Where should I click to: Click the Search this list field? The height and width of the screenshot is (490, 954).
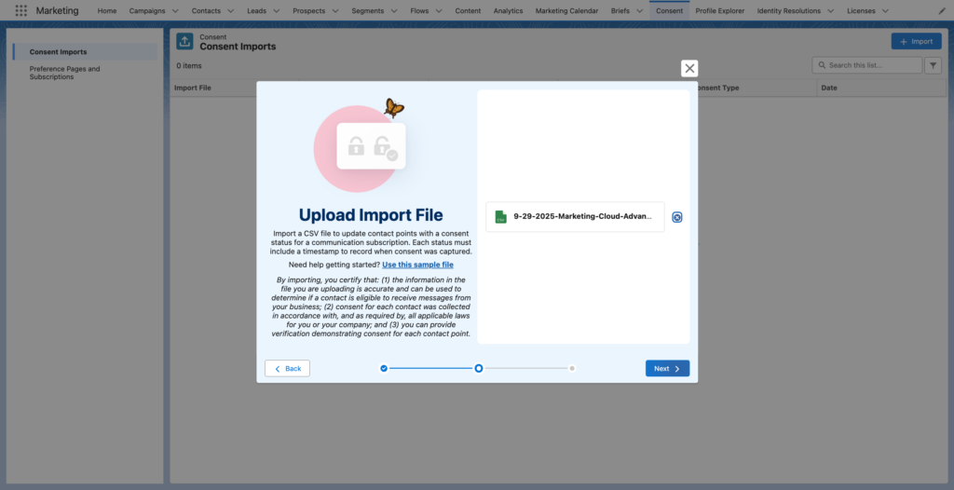(x=865, y=65)
